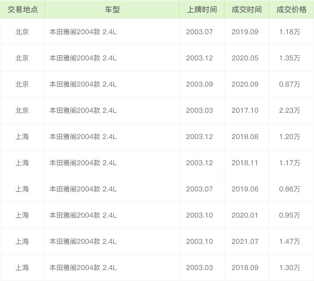The width and height of the screenshot is (314, 281).
Task: Select the 上牌时间 column header
Action: tap(202, 10)
